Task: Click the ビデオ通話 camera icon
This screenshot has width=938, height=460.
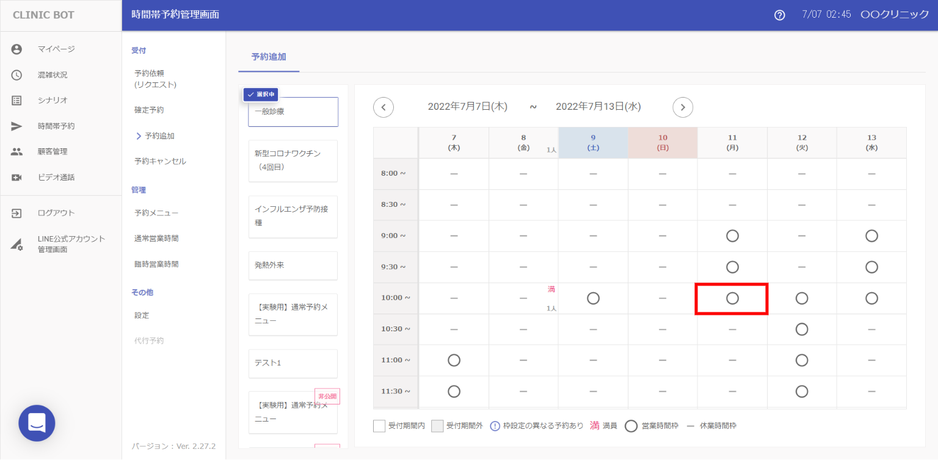Action: [16, 178]
